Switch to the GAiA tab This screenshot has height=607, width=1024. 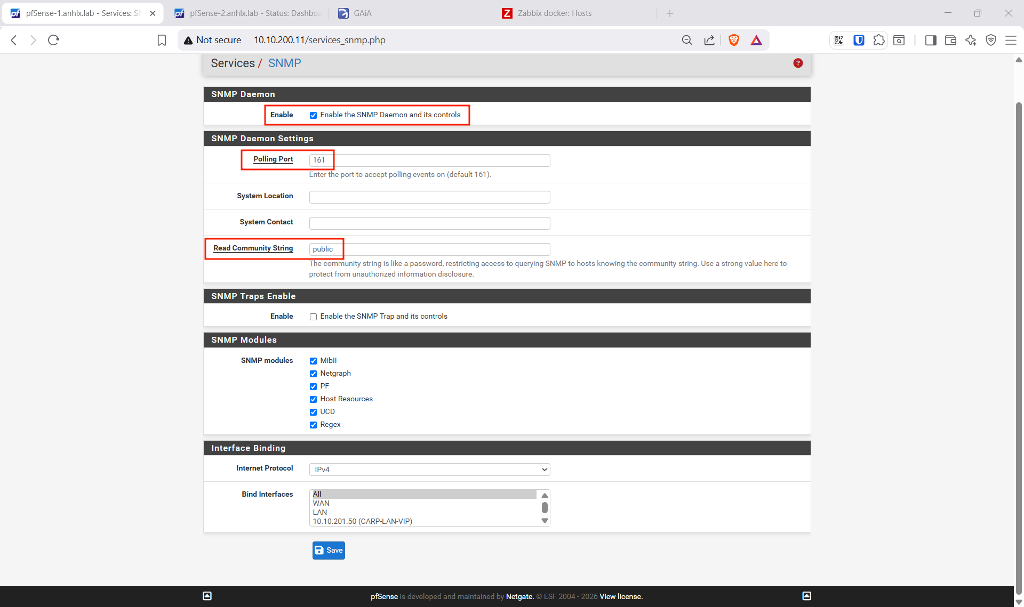(x=411, y=13)
